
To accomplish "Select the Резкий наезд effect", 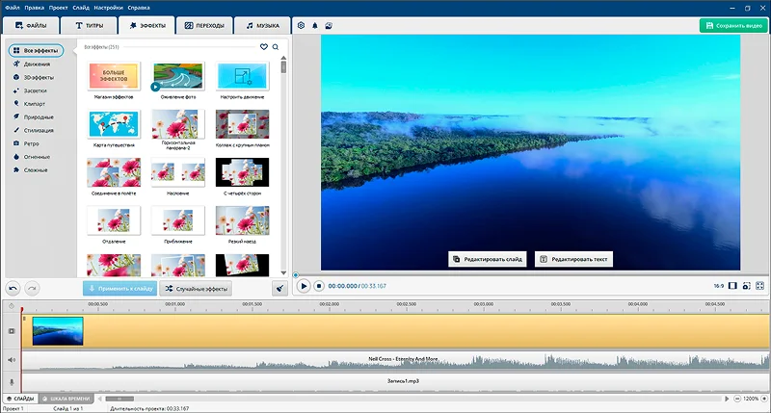I will pyautogui.click(x=243, y=220).
